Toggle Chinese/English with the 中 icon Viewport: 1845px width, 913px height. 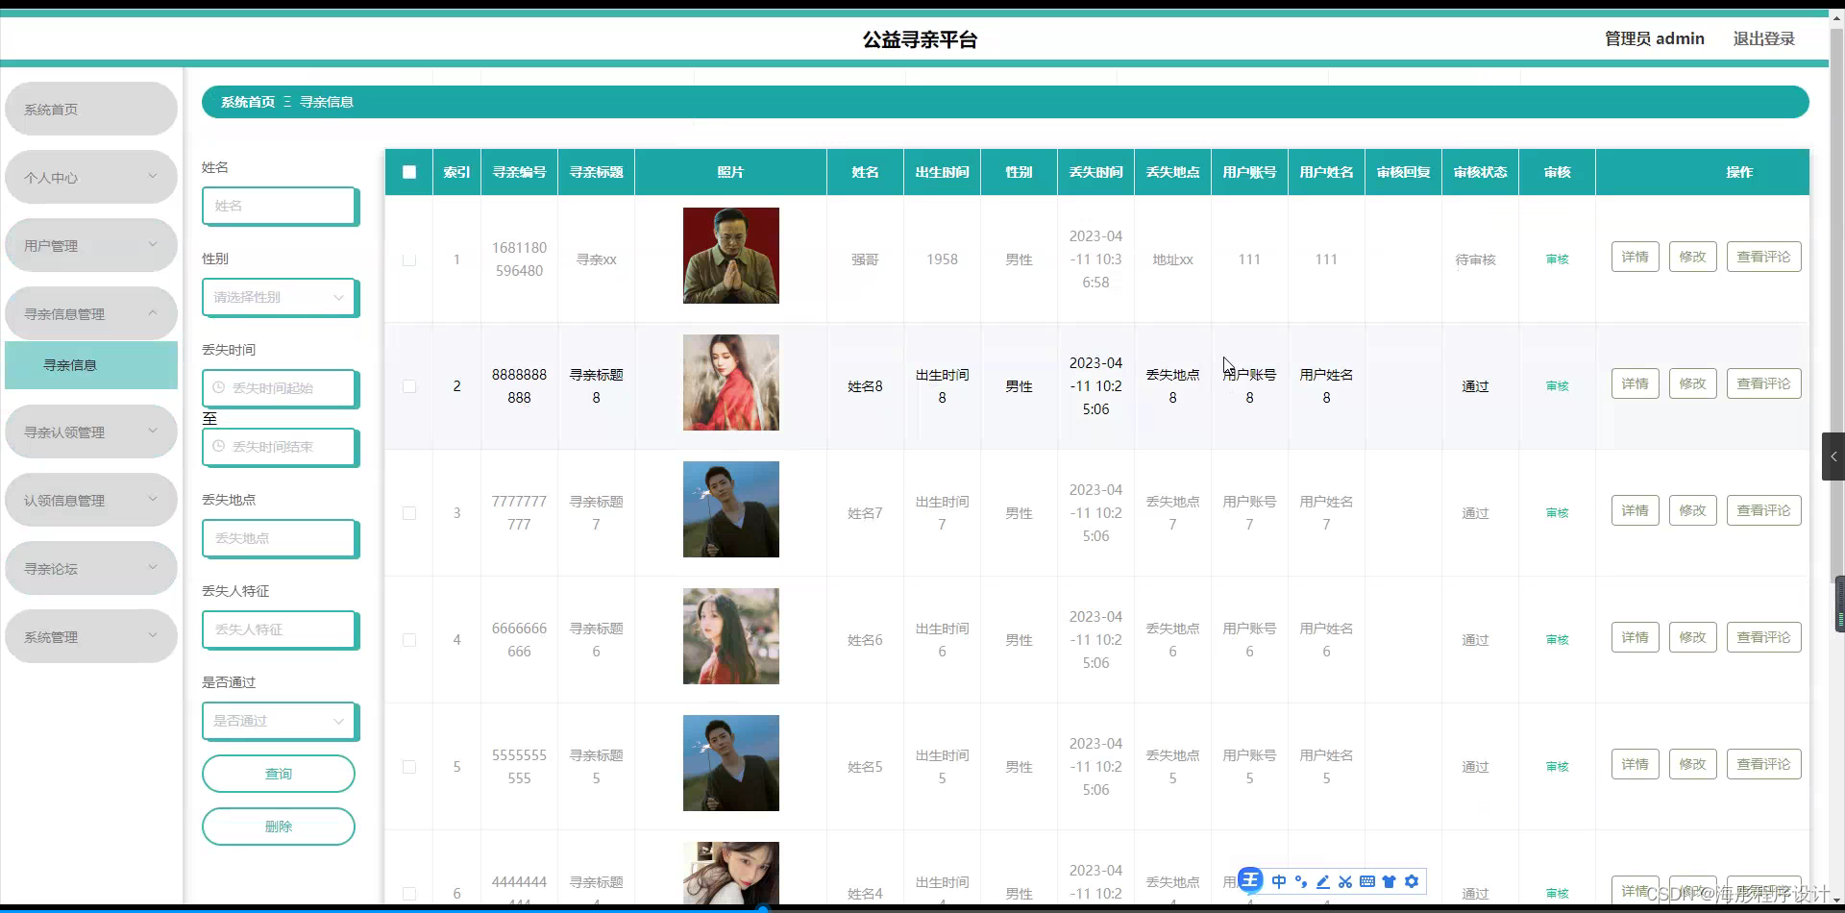click(x=1279, y=881)
